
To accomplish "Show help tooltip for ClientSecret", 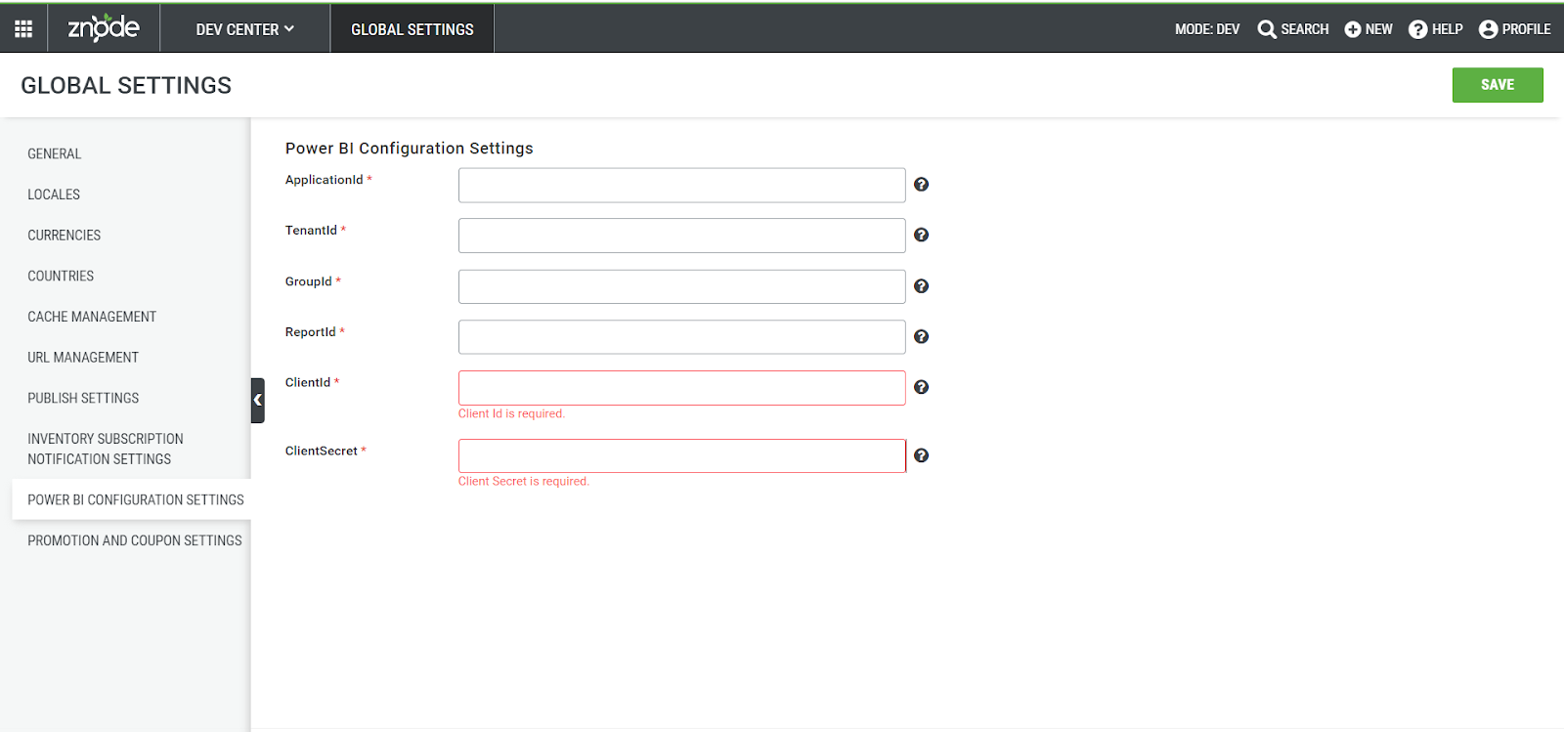I will click(x=921, y=455).
